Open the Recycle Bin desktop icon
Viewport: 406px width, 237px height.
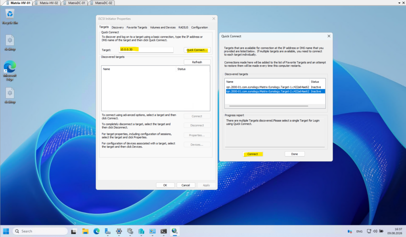click(10, 17)
